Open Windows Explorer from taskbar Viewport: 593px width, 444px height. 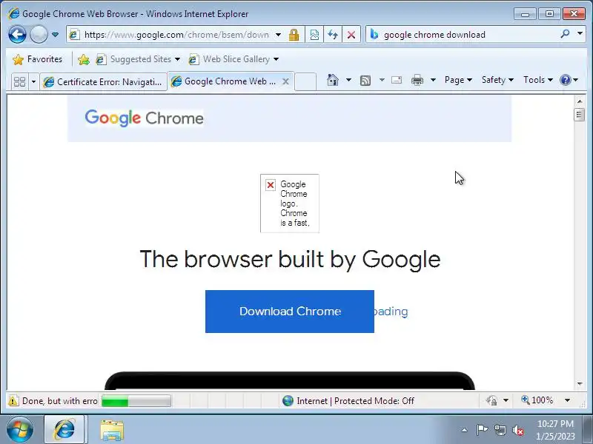(x=112, y=430)
